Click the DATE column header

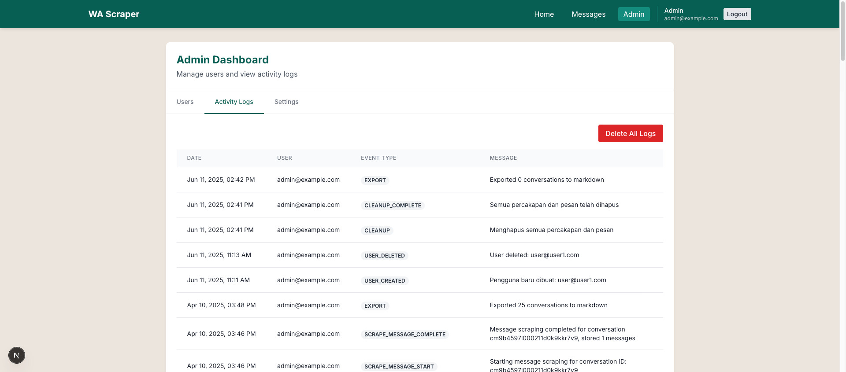(x=194, y=158)
